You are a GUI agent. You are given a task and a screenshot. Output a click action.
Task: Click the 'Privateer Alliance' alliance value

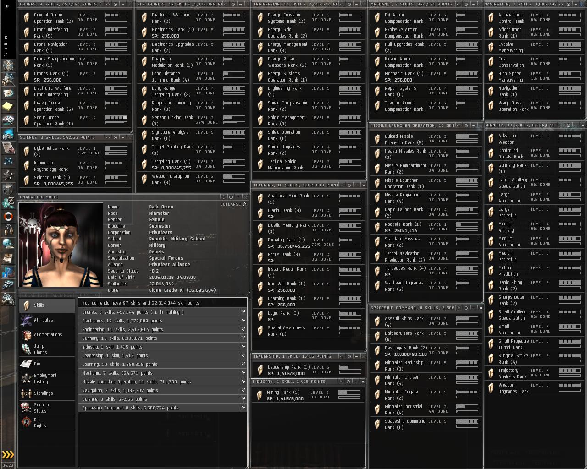[x=169, y=264]
